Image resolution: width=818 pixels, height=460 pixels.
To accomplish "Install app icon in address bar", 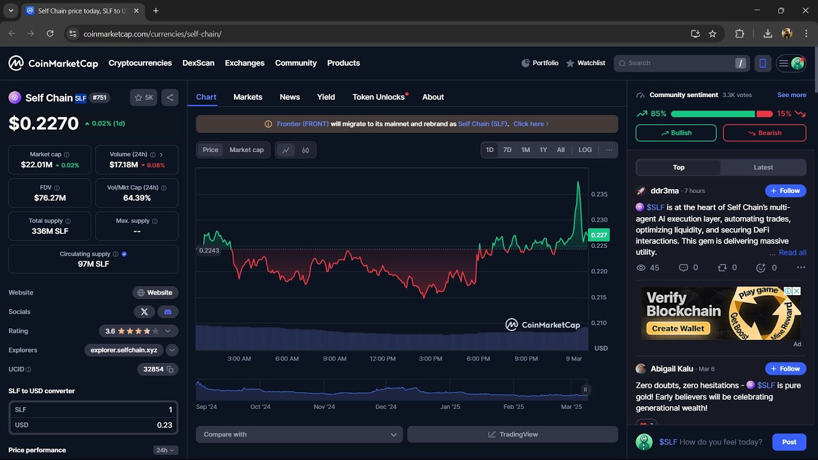I will [x=695, y=34].
